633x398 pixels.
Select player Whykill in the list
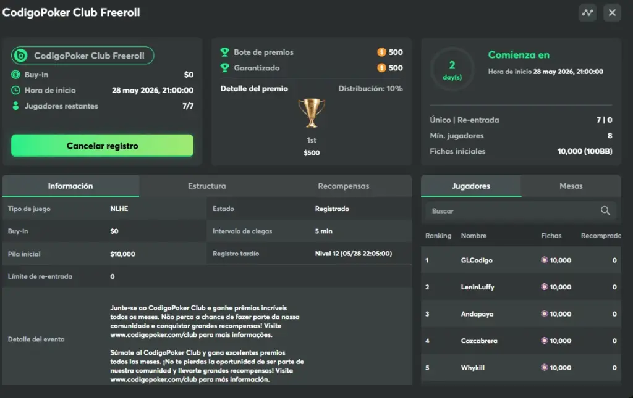click(520, 368)
